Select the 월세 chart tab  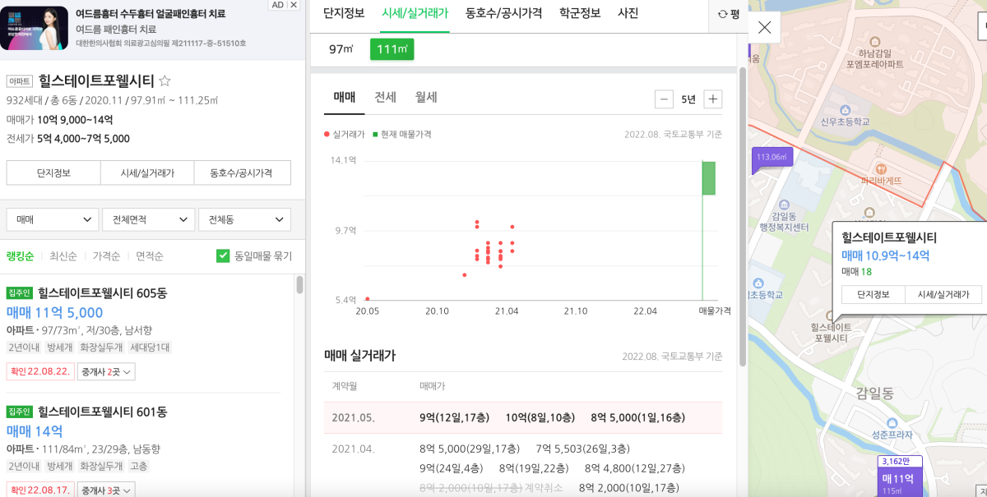(426, 97)
